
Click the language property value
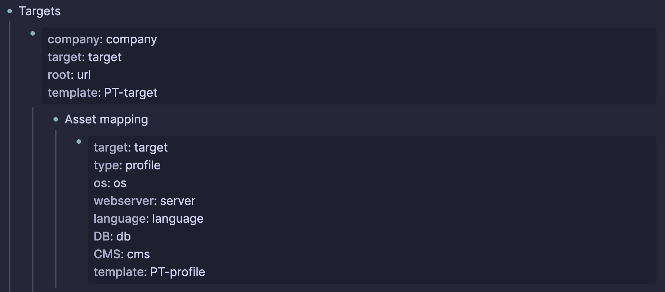178,219
